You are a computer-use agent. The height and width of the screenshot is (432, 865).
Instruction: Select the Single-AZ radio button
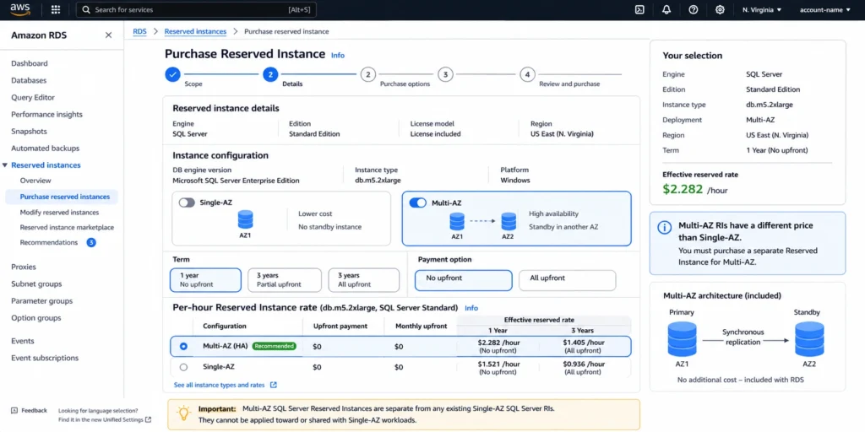[x=183, y=367]
